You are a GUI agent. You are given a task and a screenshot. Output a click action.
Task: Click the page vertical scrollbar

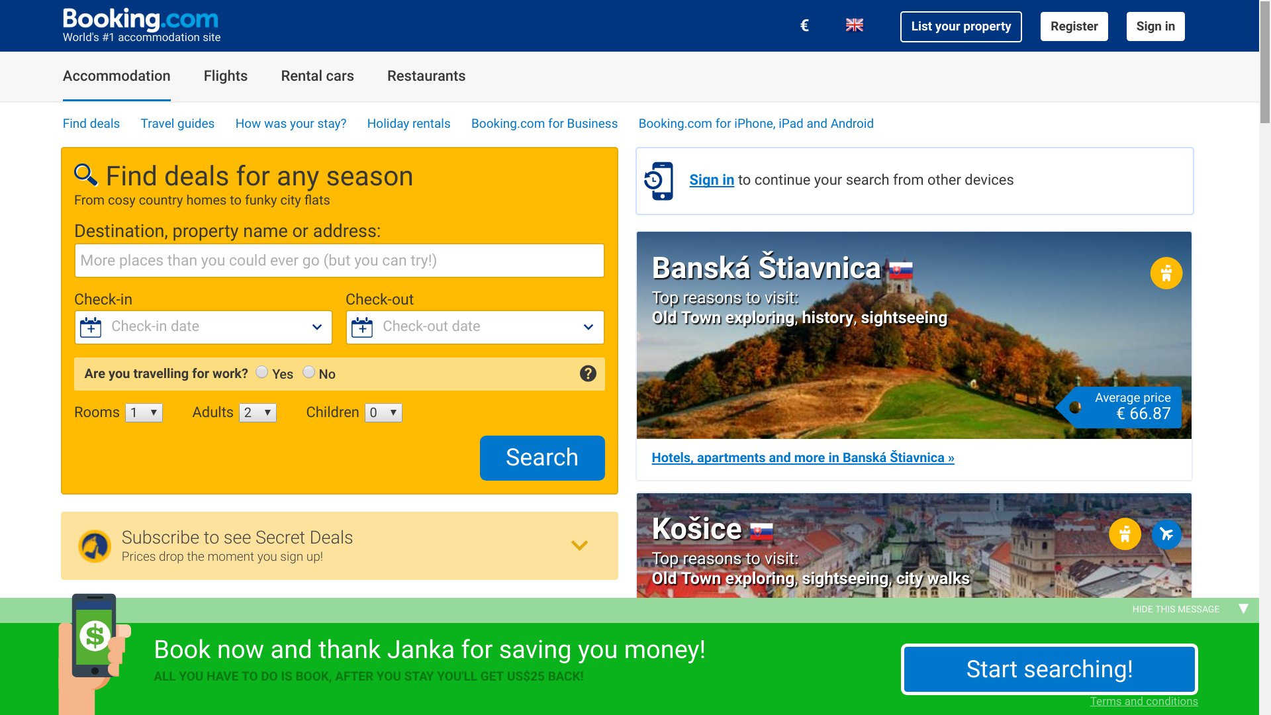coord(1265,358)
